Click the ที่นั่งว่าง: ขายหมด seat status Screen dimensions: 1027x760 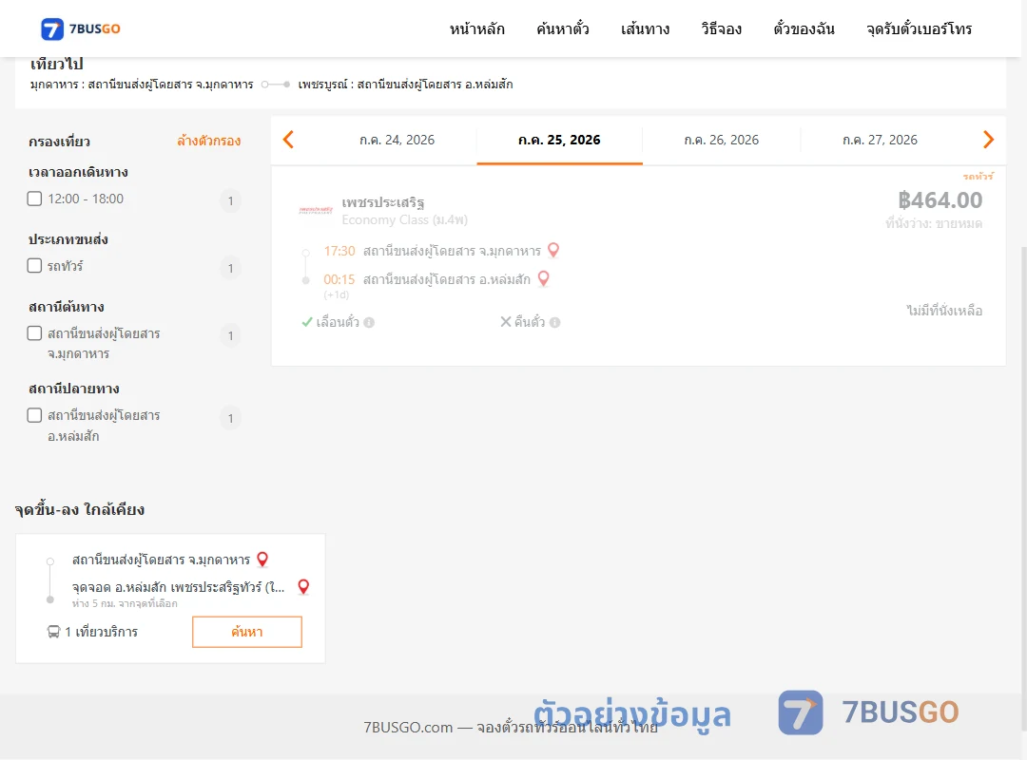[934, 223]
